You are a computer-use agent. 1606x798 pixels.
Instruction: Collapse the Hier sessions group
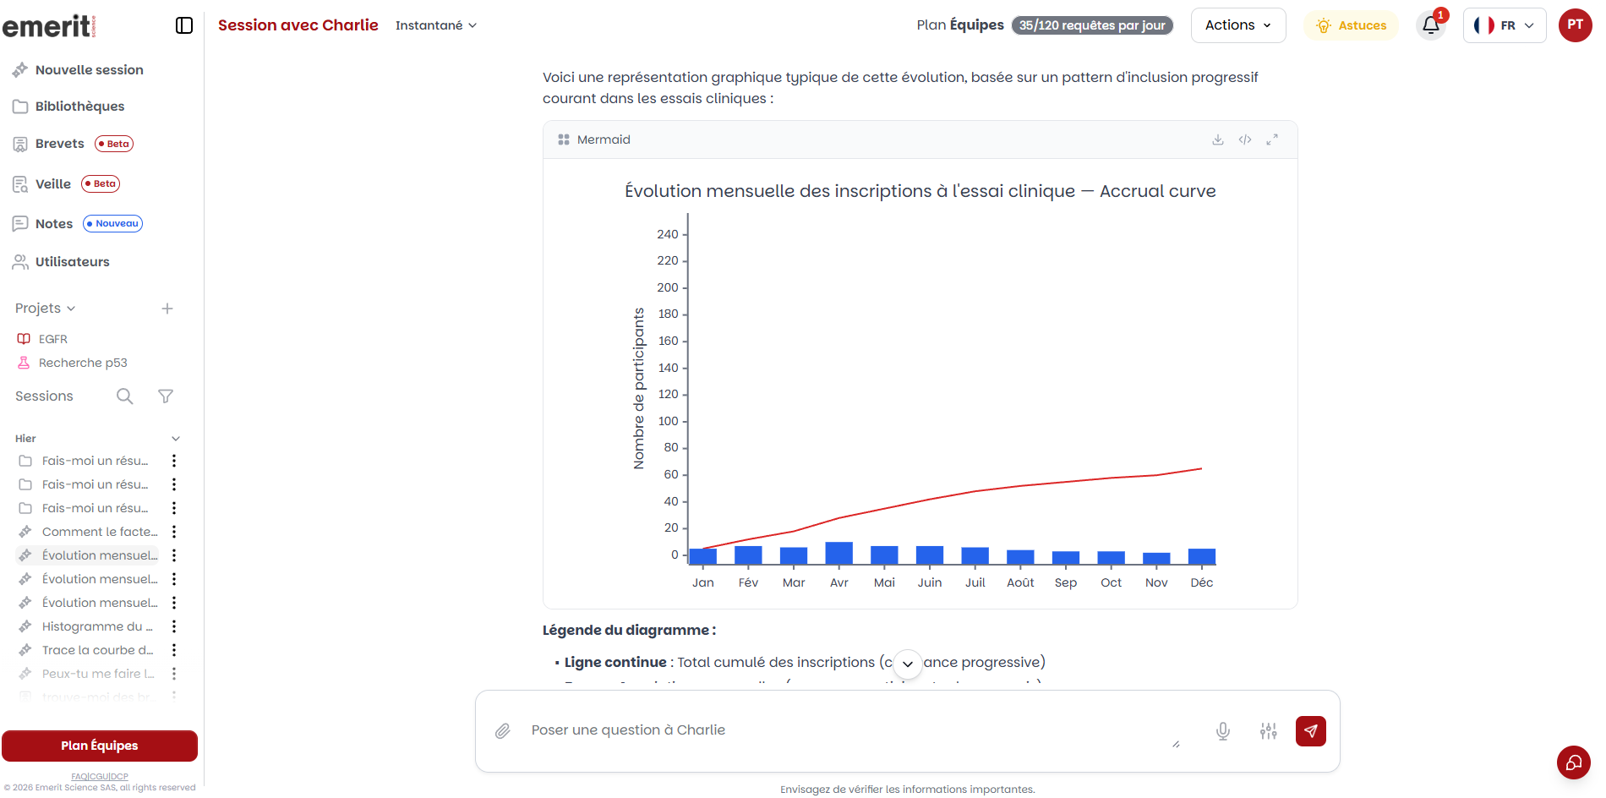pyautogui.click(x=176, y=439)
